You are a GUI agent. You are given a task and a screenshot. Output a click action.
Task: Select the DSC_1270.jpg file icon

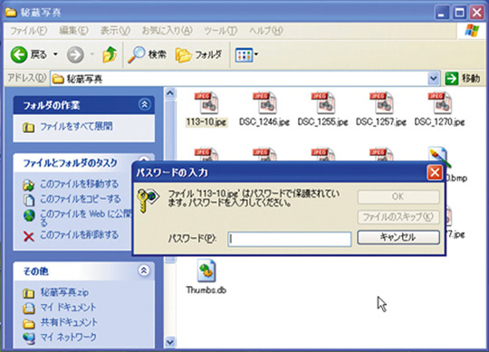pyautogui.click(x=439, y=103)
